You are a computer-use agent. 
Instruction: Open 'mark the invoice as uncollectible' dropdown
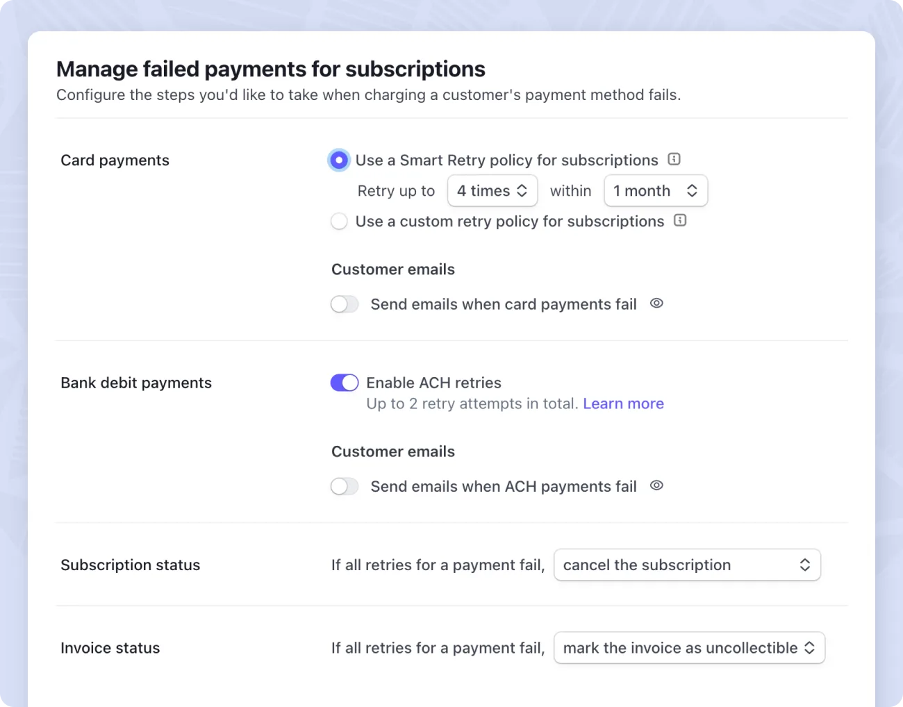coord(689,648)
